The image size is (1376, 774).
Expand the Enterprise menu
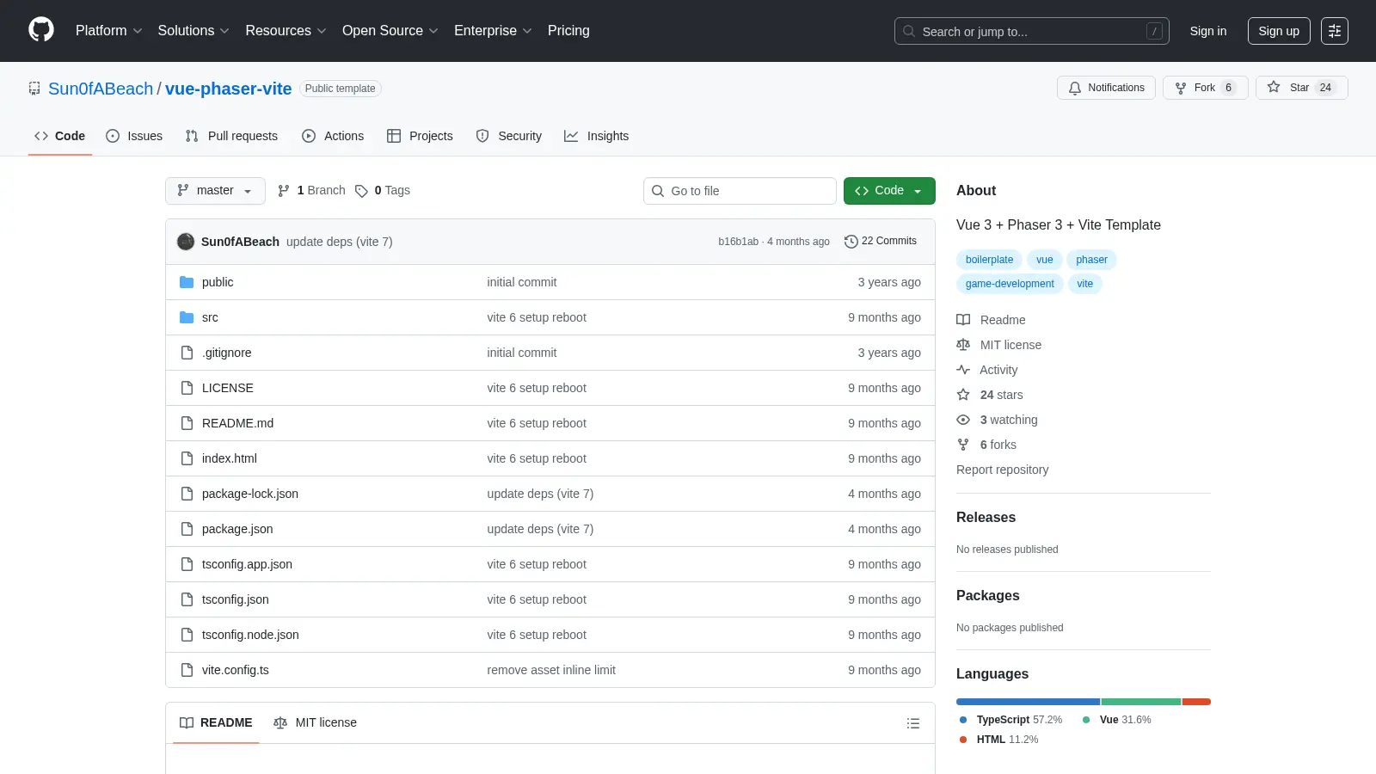493,31
